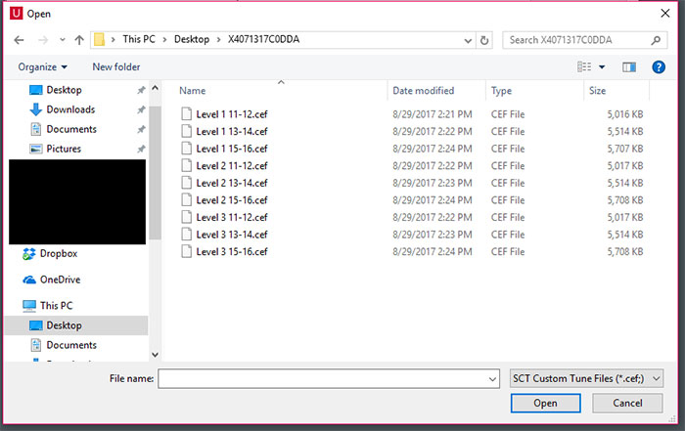Image resolution: width=685 pixels, height=431 pixels.
Task: Open the change view options dropdown
Action: click(x=602, y=66)
